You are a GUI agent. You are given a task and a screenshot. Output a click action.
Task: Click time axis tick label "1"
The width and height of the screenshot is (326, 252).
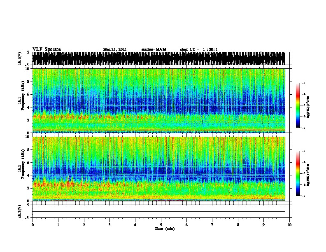[58, 225]
